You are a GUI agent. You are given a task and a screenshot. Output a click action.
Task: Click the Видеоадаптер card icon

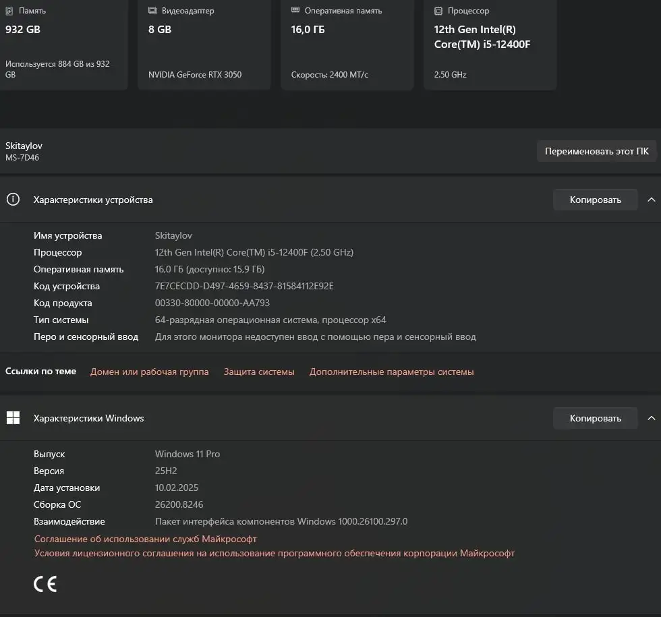(152, 11)
